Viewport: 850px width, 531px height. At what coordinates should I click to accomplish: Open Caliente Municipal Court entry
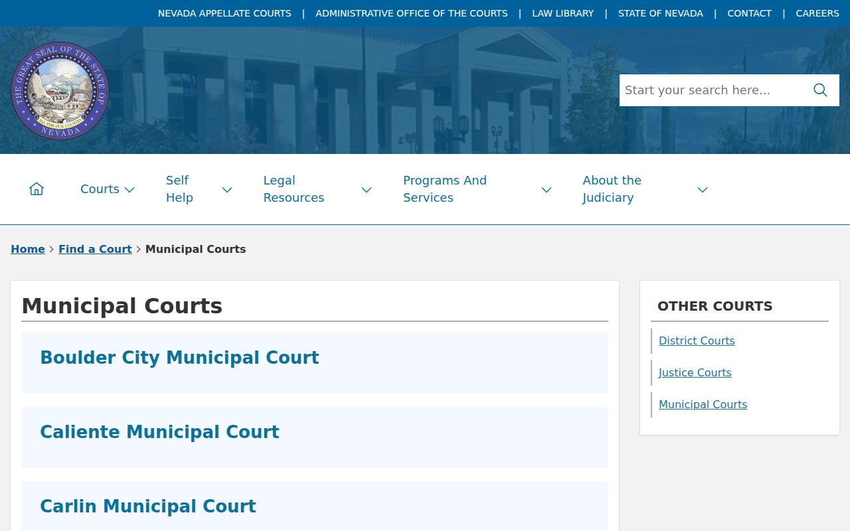[x=159, y=432]
